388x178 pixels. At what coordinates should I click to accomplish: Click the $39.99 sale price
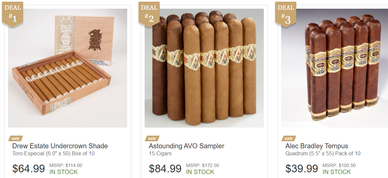(x=302, y=169)
